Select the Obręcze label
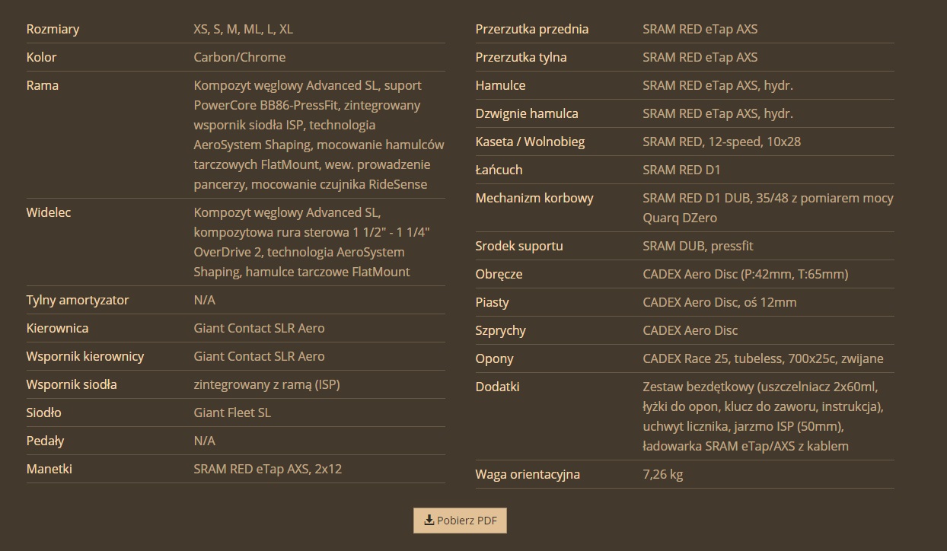 [x=499, y=274]
